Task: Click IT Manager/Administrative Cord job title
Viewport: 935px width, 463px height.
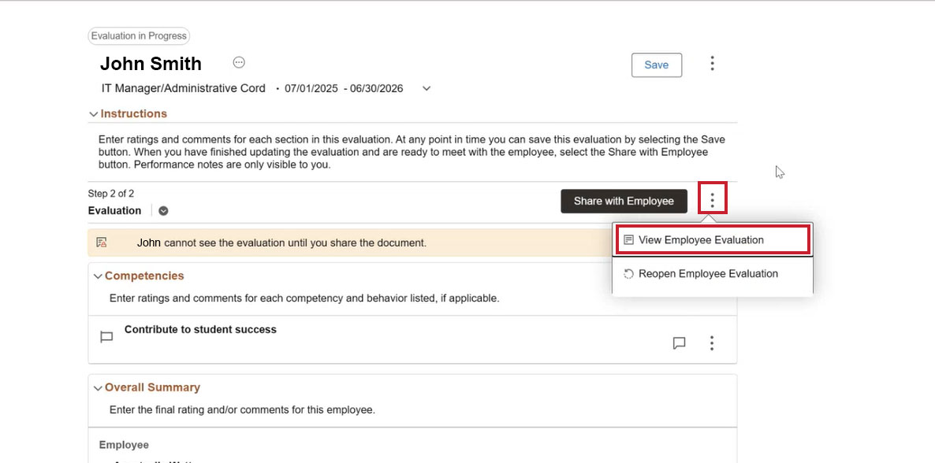Action: pyautogui.click(x=184, y=88)
